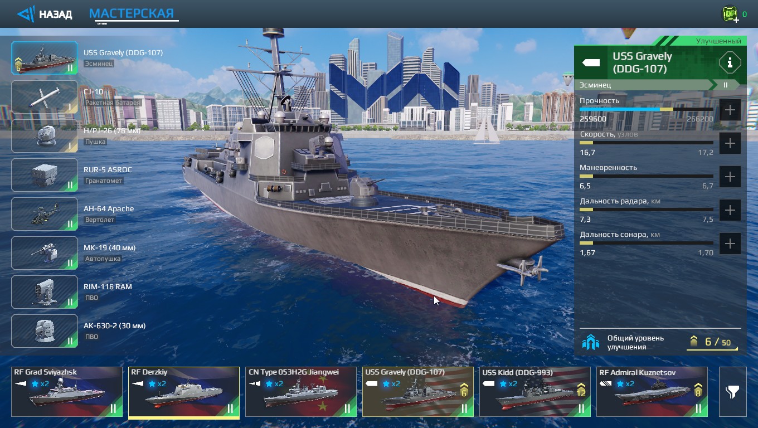Click radar range value 7,3
Screen dimensions: 758x428
tap(585, 219)
